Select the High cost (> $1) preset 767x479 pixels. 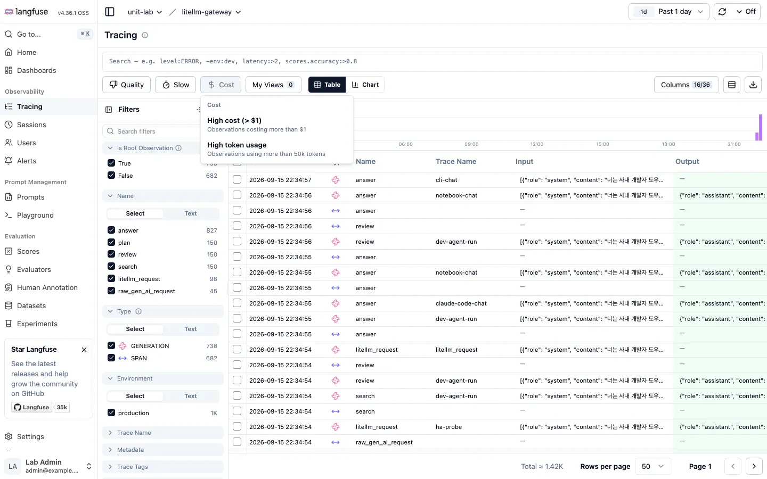pos(277,125)
